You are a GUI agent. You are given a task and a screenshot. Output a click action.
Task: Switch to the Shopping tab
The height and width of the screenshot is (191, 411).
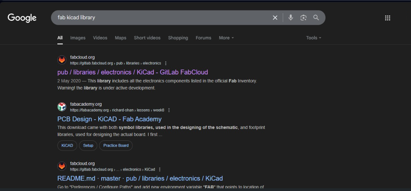[178, 38]
